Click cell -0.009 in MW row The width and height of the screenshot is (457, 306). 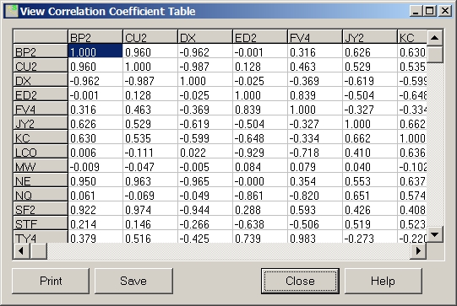[x=95, y=166]
